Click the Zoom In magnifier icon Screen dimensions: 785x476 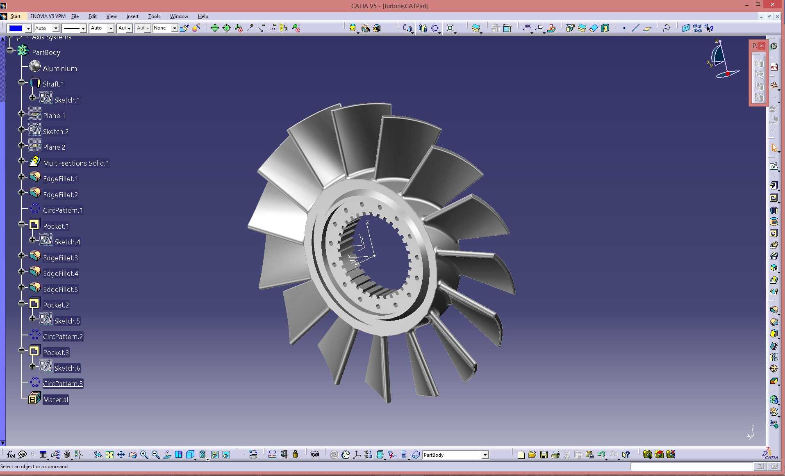coord(144,455)
